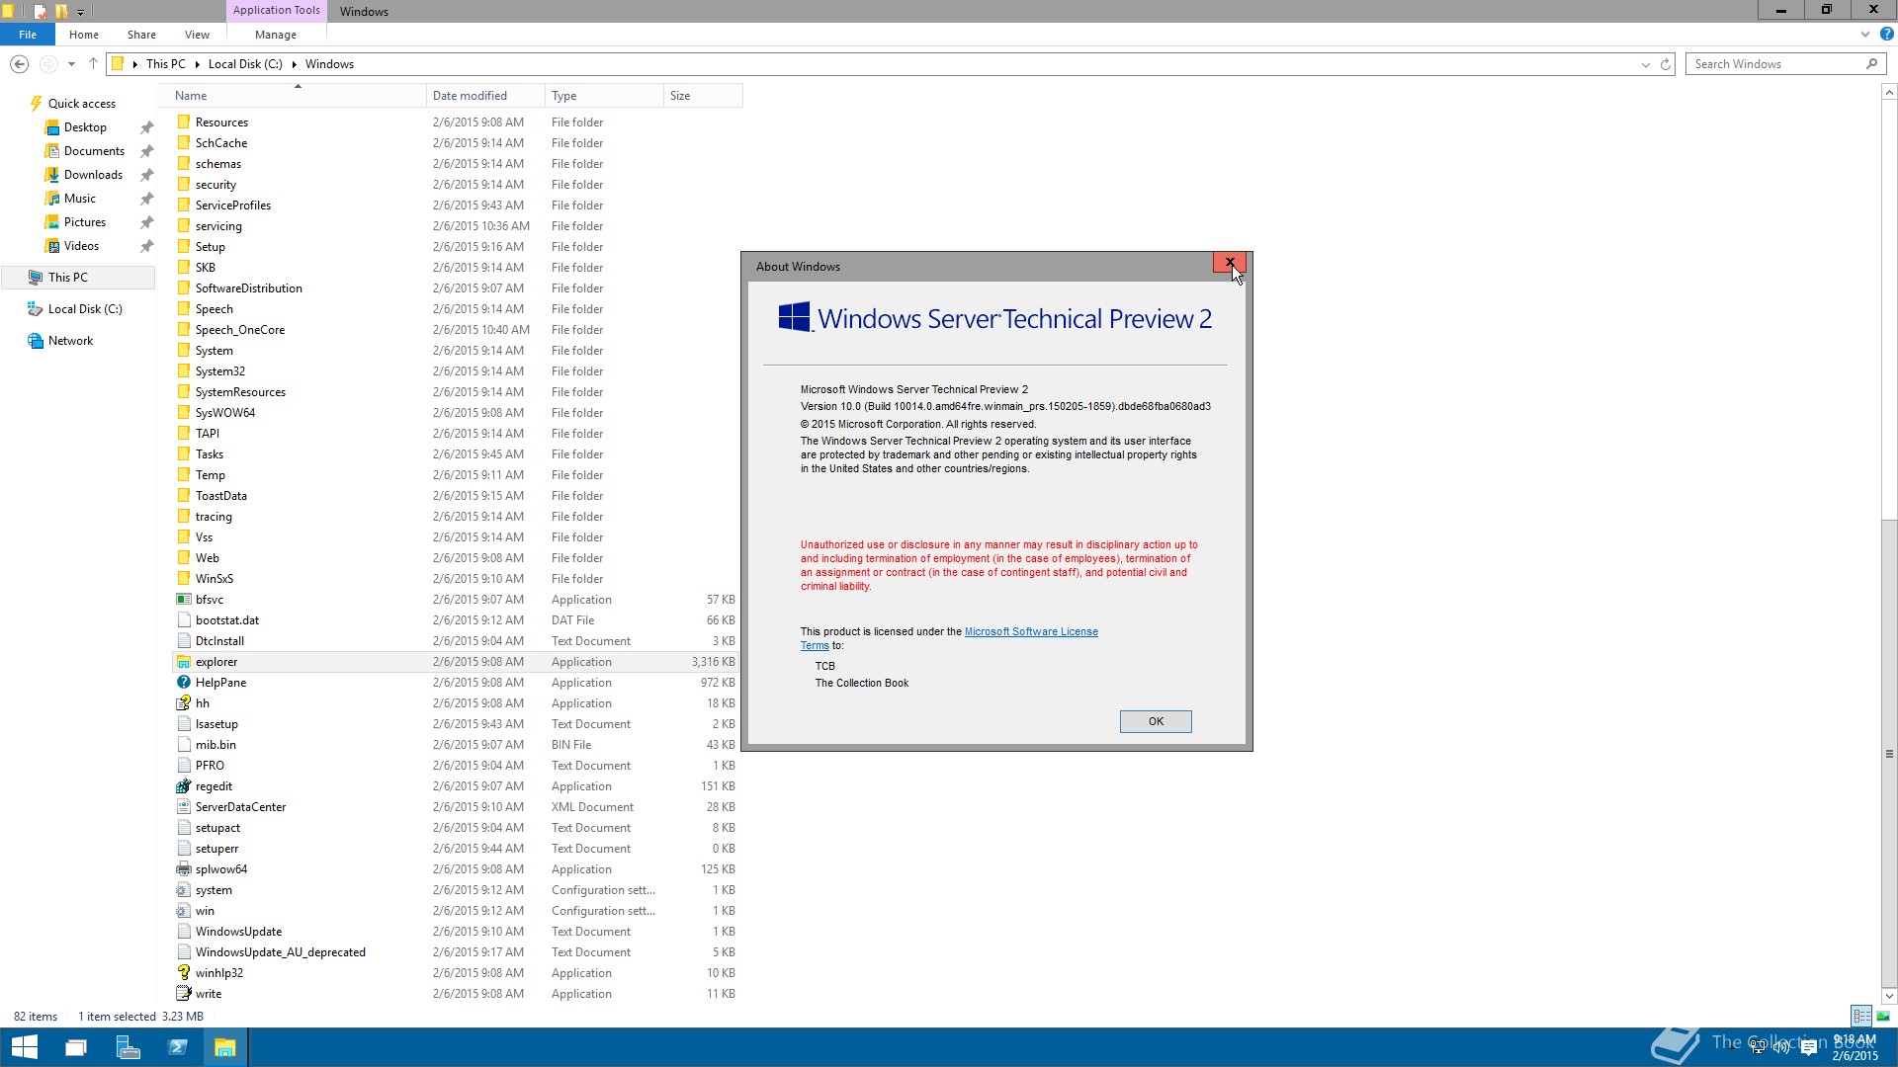Sort files by Type column header

tap(604, 96)
